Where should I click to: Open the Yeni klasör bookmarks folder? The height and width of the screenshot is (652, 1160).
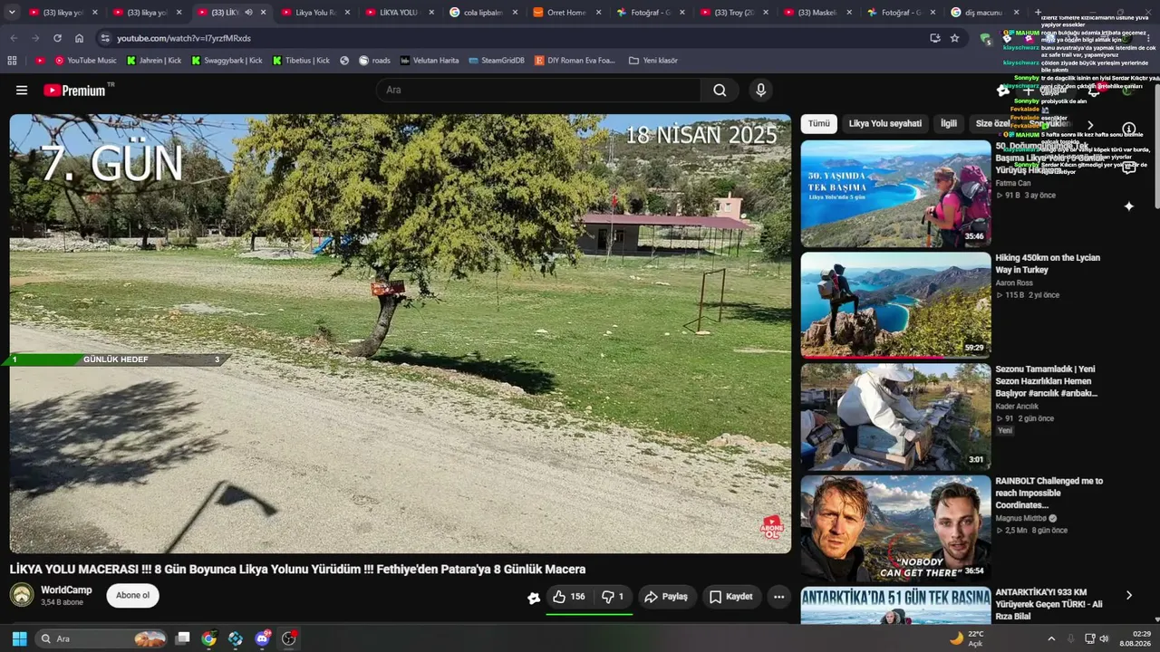652,61
